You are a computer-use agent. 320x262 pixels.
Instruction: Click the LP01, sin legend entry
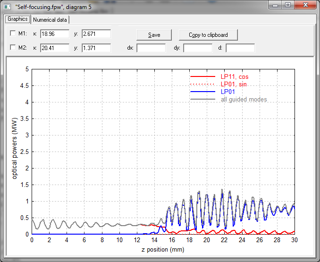(x=234, y=84)
